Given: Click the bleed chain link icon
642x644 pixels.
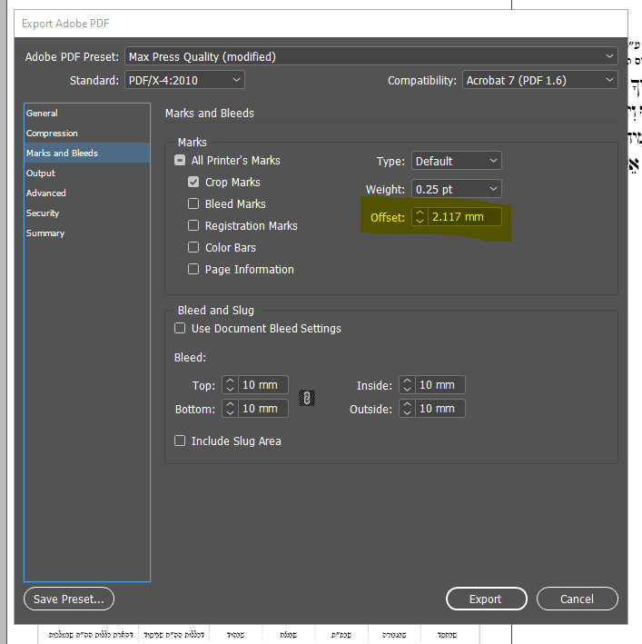Looking at the screenshot, I should [x=307, y=398].
